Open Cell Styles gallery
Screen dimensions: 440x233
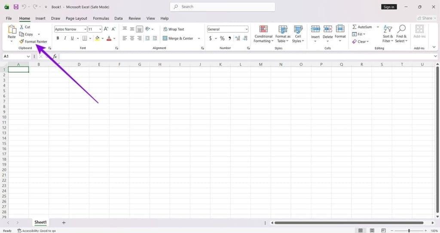(x=298, y=34)
